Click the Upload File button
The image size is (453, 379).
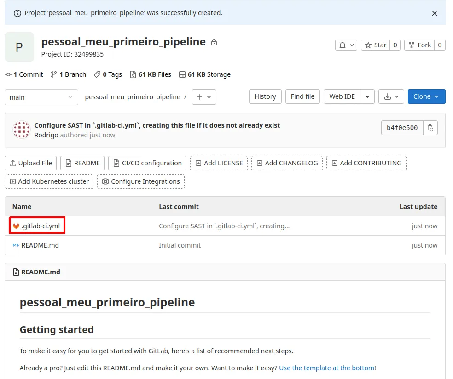click(x=31, y=163)
